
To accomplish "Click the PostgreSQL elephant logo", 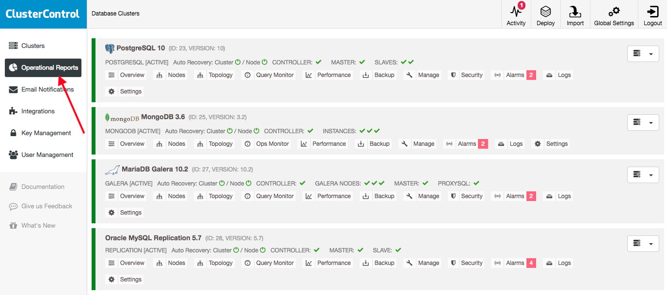I will 110,48.
